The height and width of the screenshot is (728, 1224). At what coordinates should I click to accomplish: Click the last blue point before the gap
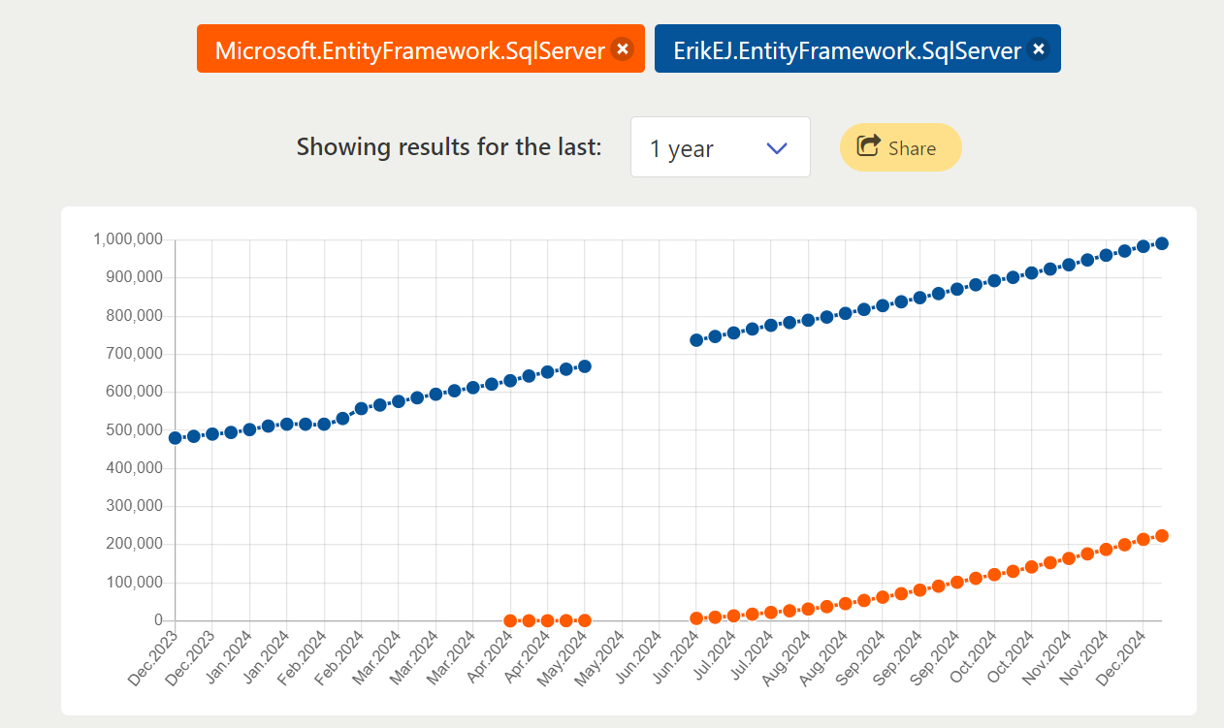(585, 366)
